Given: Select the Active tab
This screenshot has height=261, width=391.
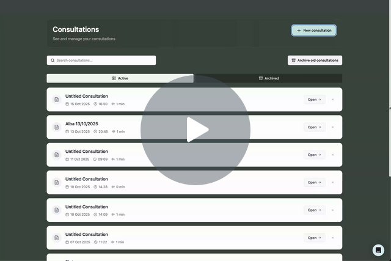Looking at the screenshot, I should [x=120, y=78].
